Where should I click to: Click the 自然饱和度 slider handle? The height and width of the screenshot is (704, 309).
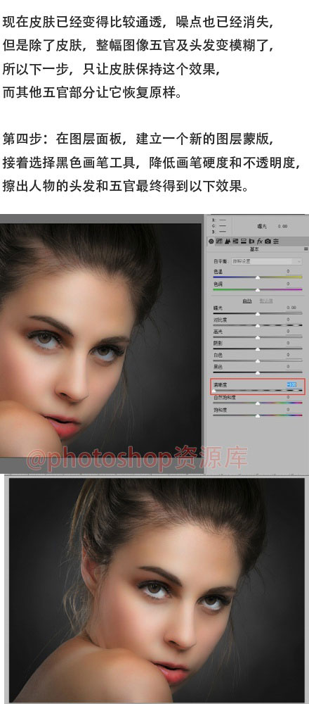pos(258,403)
